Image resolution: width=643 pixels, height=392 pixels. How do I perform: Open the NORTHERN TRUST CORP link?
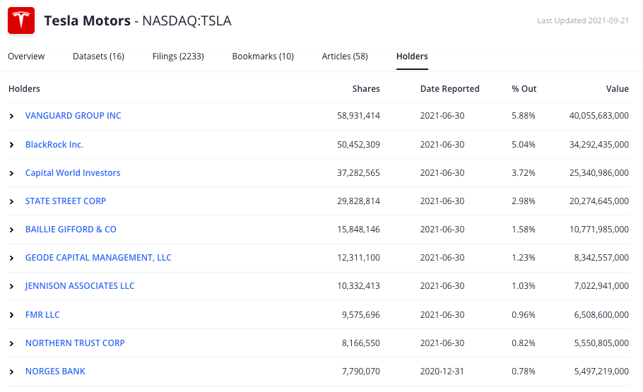point(75,343)
